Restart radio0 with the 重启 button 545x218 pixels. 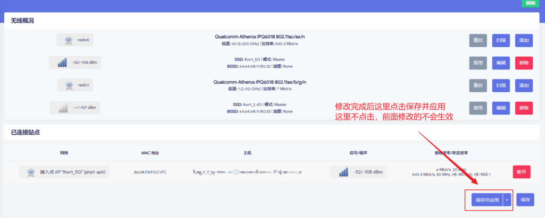[x=478, y=40]
